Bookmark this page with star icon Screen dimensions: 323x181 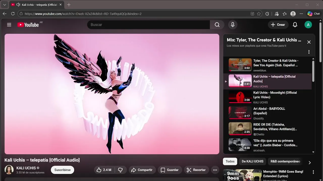click(x=259, y=14)
